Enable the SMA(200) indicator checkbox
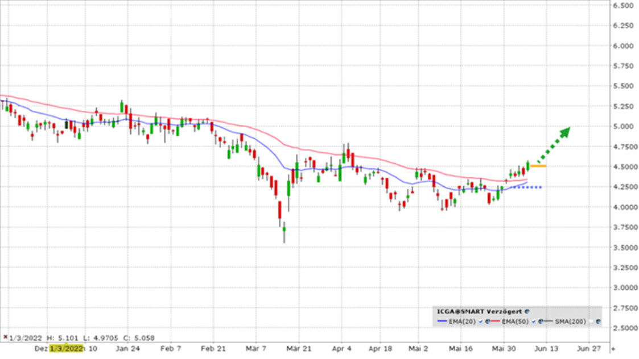 click(x=591, y=322)
